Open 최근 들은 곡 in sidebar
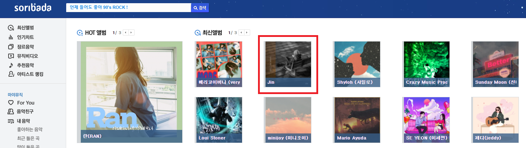Image resolution: width=526 pixels, height=148 pixels. [x=28, y=138]
